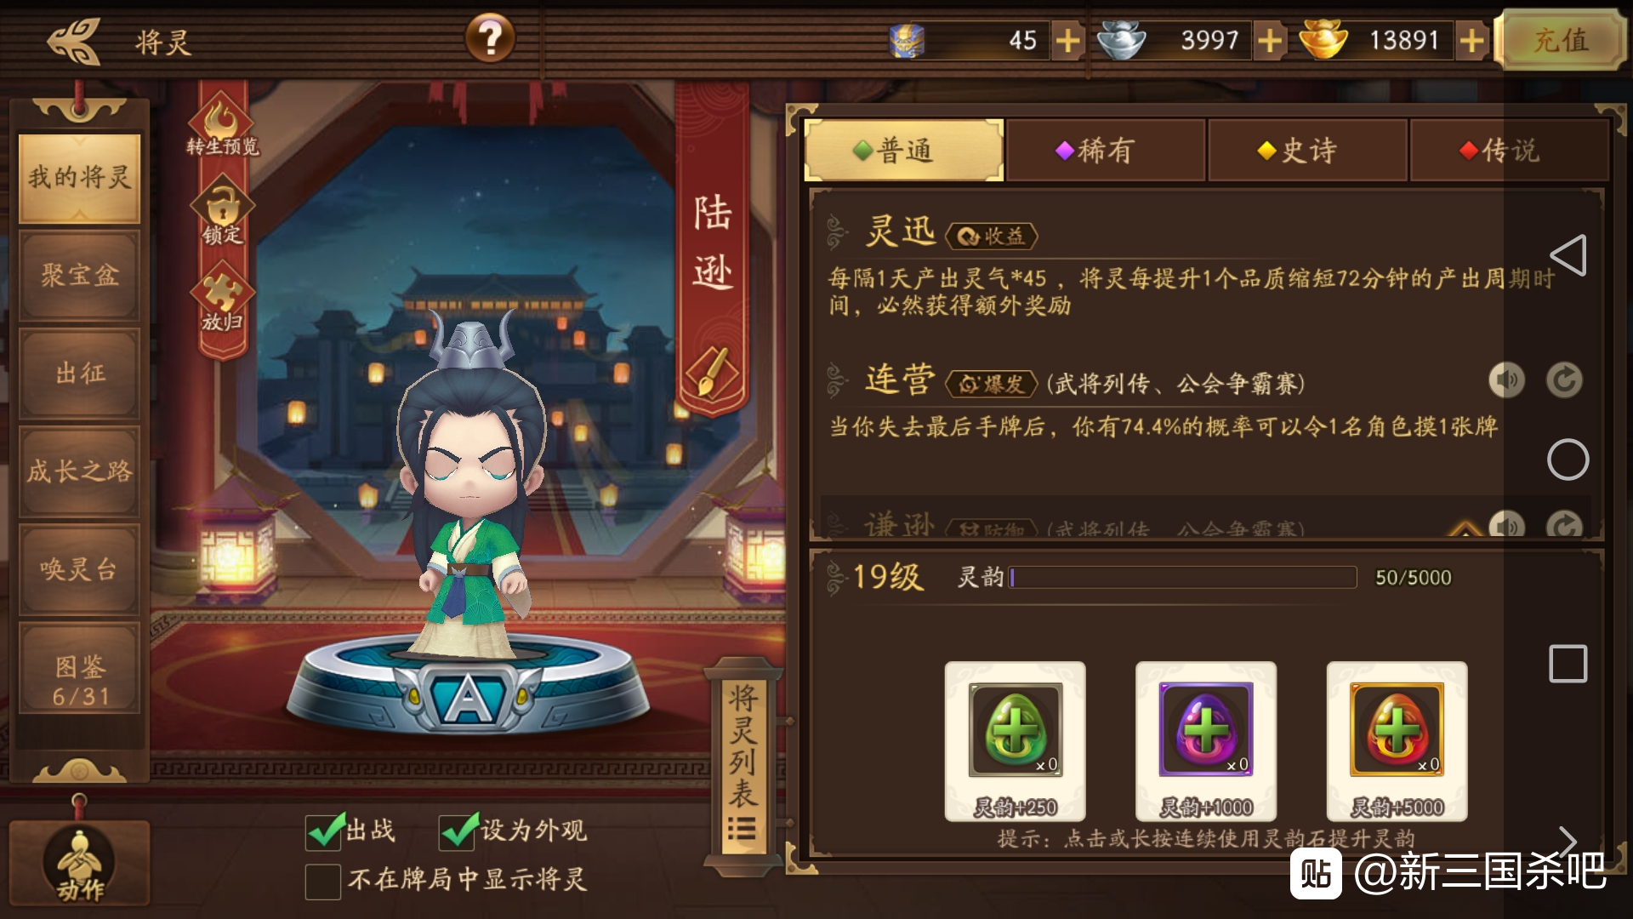Click the brush edit icon under 陆逊

click(x=710, y=373)
